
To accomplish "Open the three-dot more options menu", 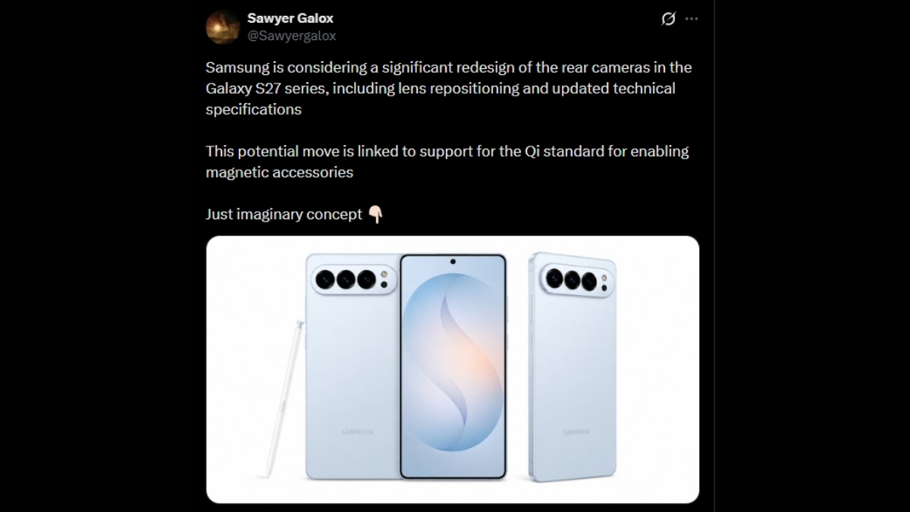I will point(692,19).
